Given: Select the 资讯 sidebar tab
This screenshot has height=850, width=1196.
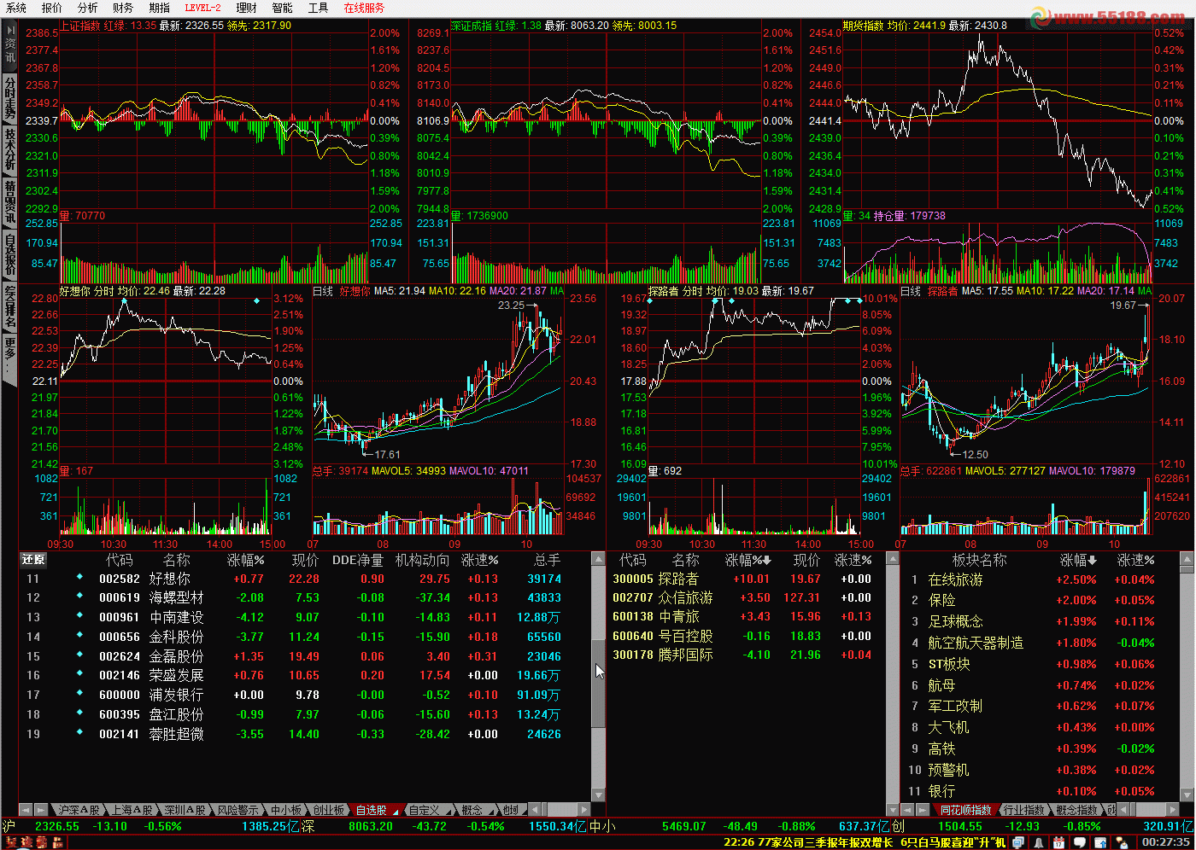Looking at the screenshot, I should pos(9,46).
